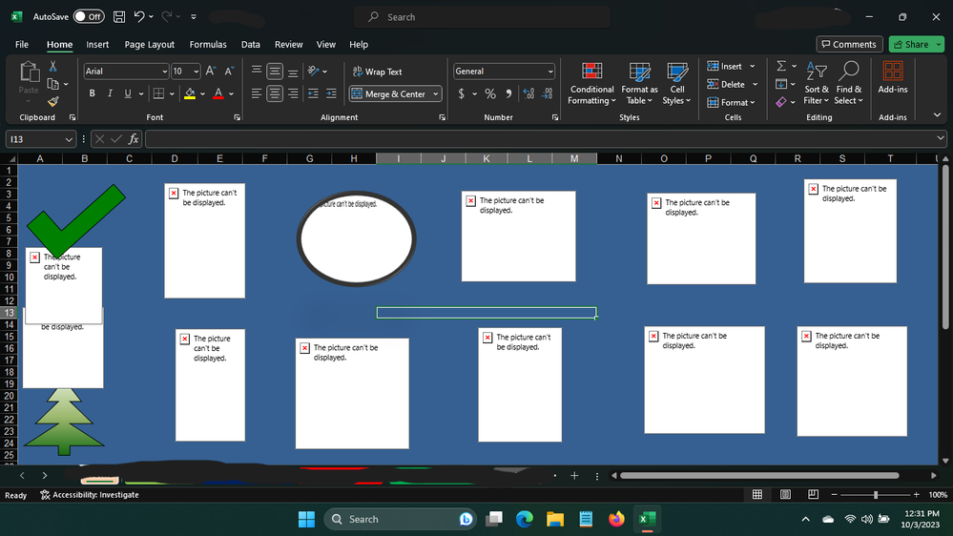The width and height of the screenshot is (953, 536).
Task: Toggle Merge & Center button
Action: [x=389, y=93]
